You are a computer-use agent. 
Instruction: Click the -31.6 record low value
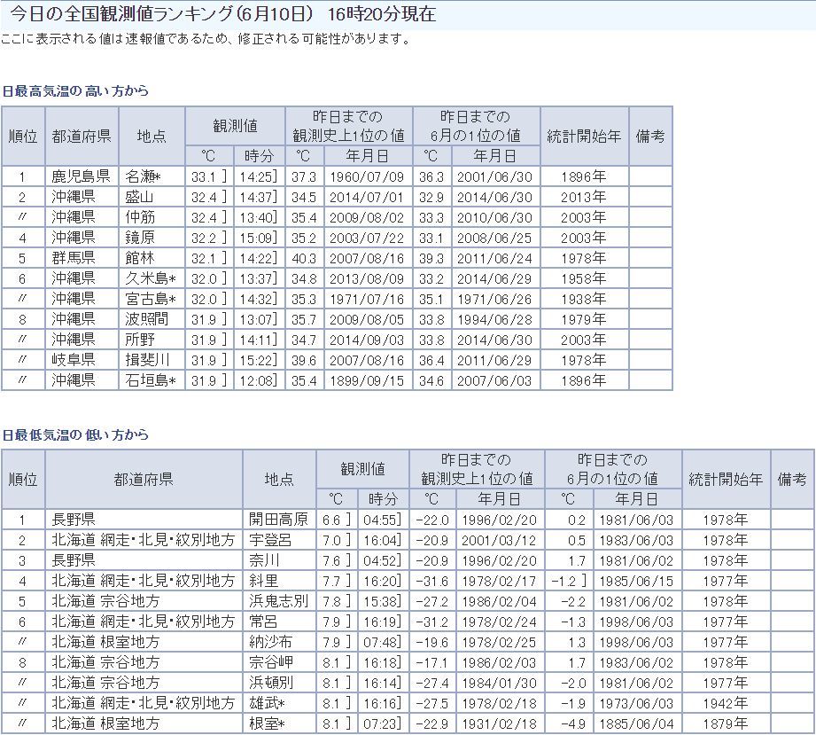point(432,581)
